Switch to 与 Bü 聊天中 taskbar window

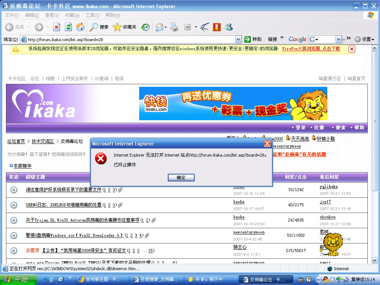211,280
